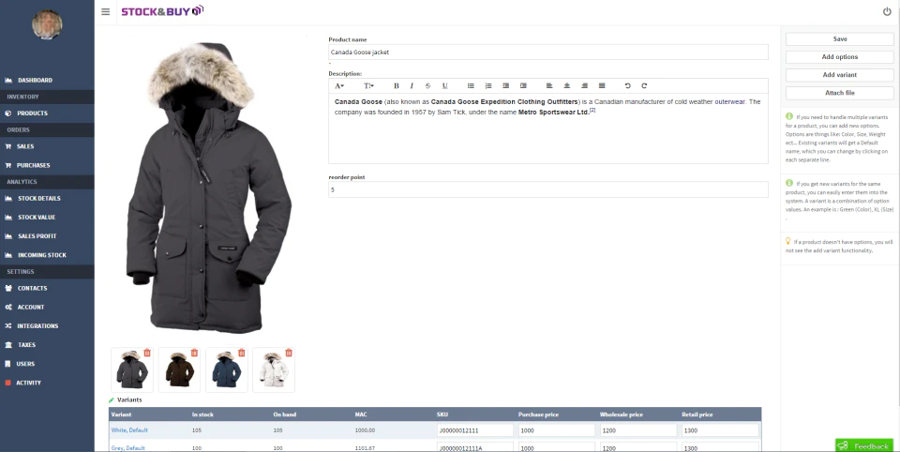Click the Save button
The height and width of the screenshot is (452, 900).
point(840,39)
